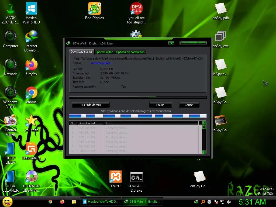This screenshot has height=207, width=276.
Task: Switch to Hasleo WinToHDD taskbar button
Action: (x=101, y=202)
